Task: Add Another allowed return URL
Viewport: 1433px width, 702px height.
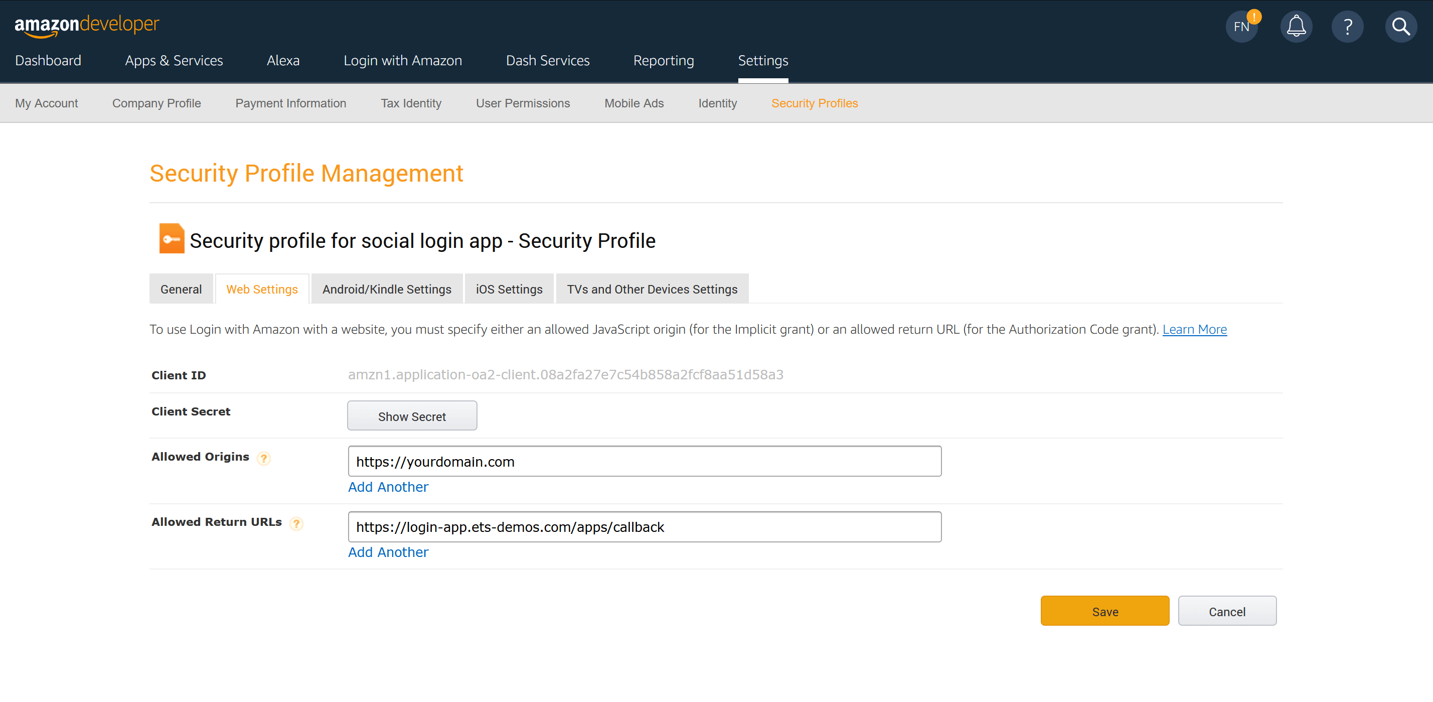Action: click(388, 551)
